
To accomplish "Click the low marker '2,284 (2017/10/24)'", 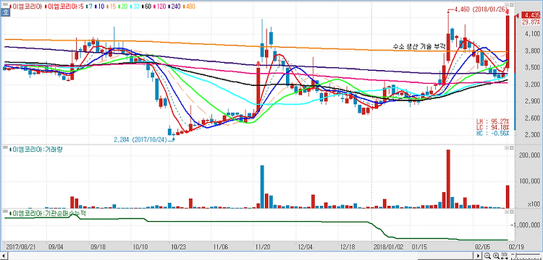I will pos(140,139).
